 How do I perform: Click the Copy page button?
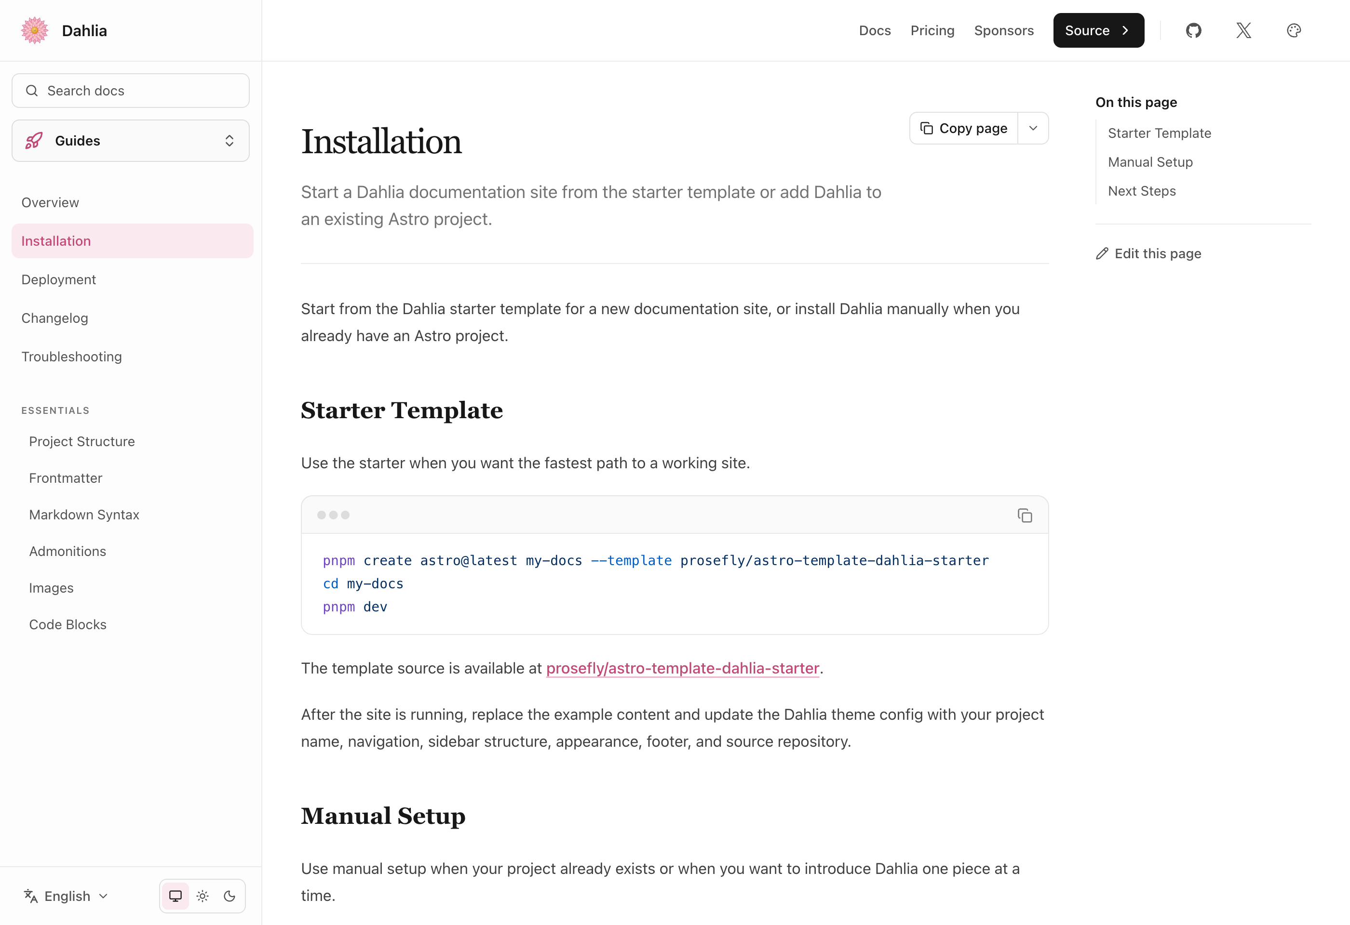(964, 128)
